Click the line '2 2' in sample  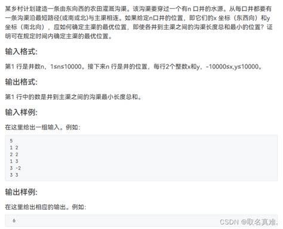coord(14,154)
